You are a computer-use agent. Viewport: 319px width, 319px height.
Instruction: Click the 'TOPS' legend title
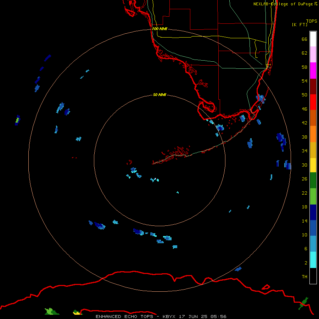coord(312,21)
